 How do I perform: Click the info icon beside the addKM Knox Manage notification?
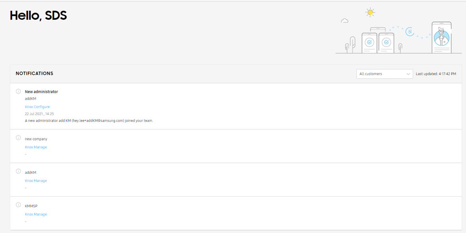(18, 171)
